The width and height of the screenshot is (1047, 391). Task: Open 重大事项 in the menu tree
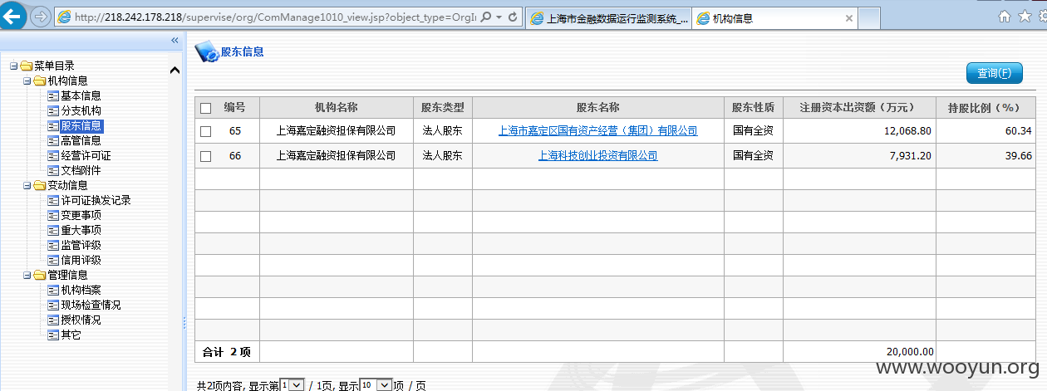coord(81,230)
